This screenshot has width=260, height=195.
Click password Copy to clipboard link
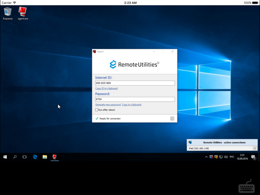131,105
